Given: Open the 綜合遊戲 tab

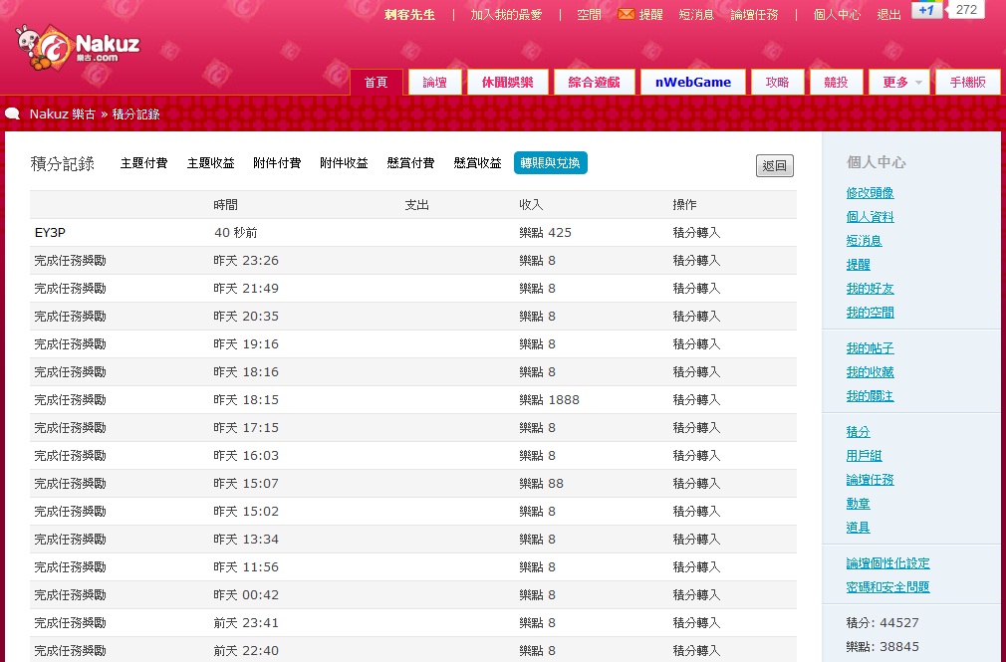Looking at the screenshot, I should 594,82.
